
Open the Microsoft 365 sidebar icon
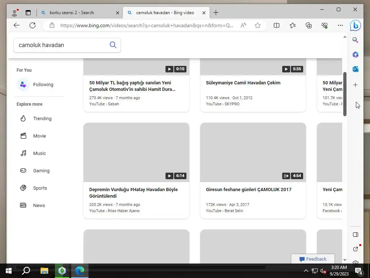point(356,55)
